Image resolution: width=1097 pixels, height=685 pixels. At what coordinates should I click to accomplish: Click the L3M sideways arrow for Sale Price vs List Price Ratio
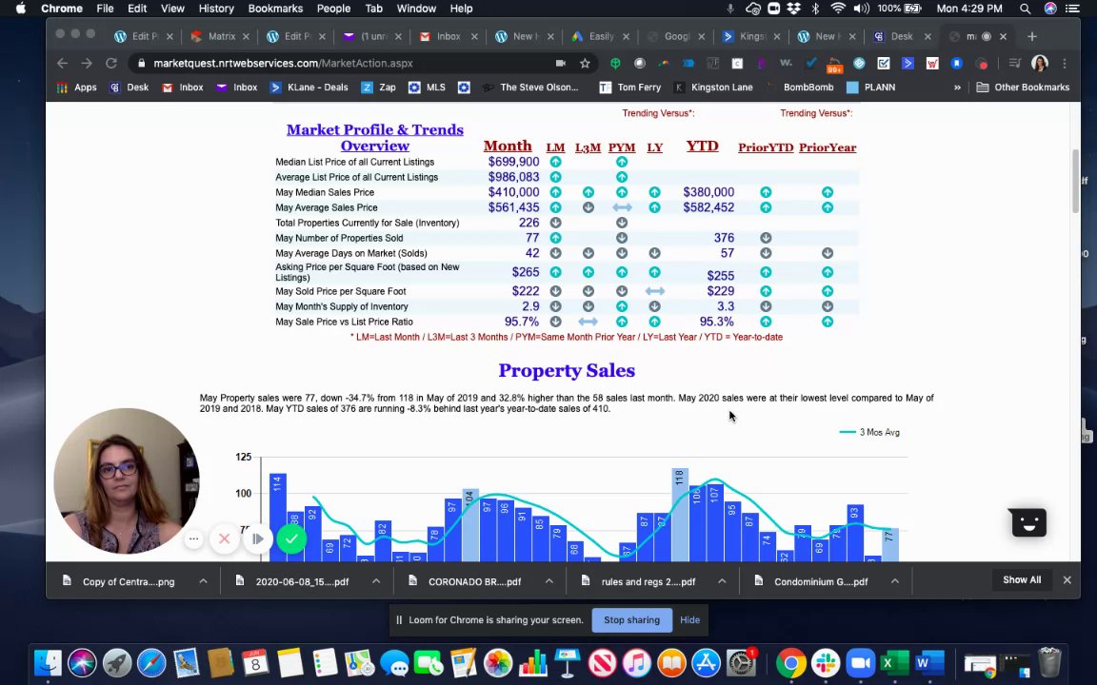tap(588, 322)
